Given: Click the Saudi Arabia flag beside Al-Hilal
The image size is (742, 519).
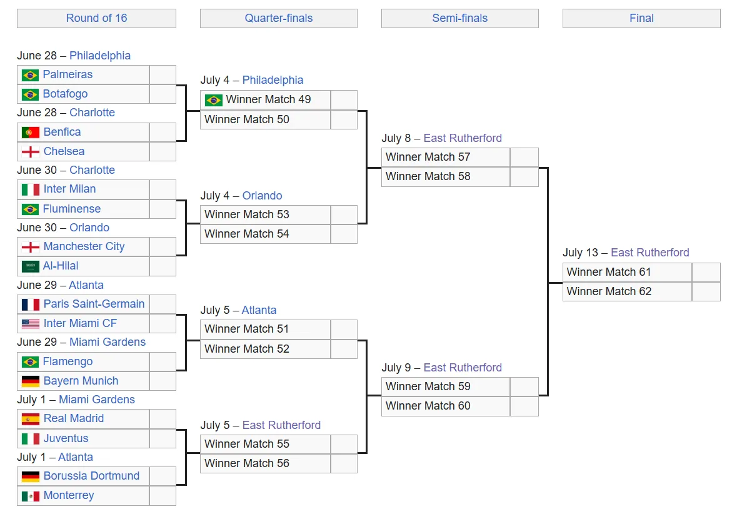Looking at the screenshot, I should click(30, 266).
